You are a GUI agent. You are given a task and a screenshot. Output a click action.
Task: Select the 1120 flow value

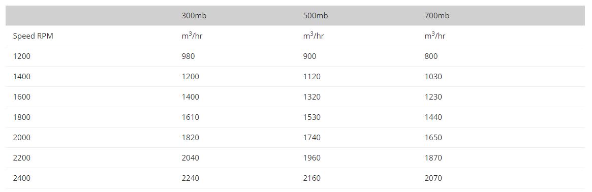pos(312,77)
